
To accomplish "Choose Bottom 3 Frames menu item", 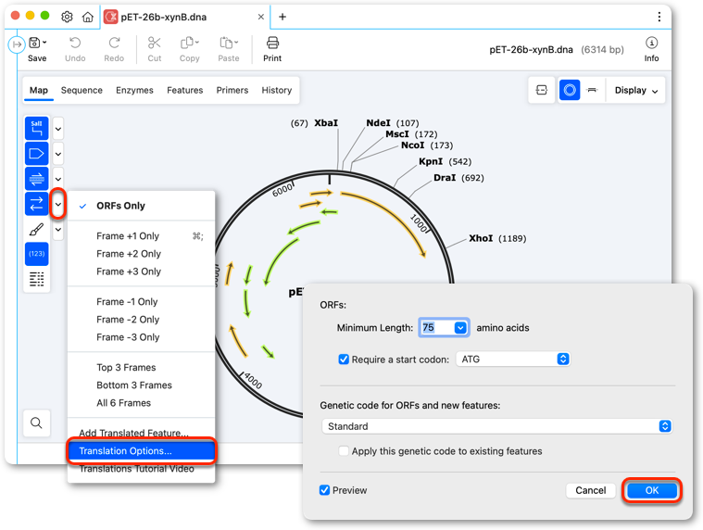I will (x=141, y=385).
